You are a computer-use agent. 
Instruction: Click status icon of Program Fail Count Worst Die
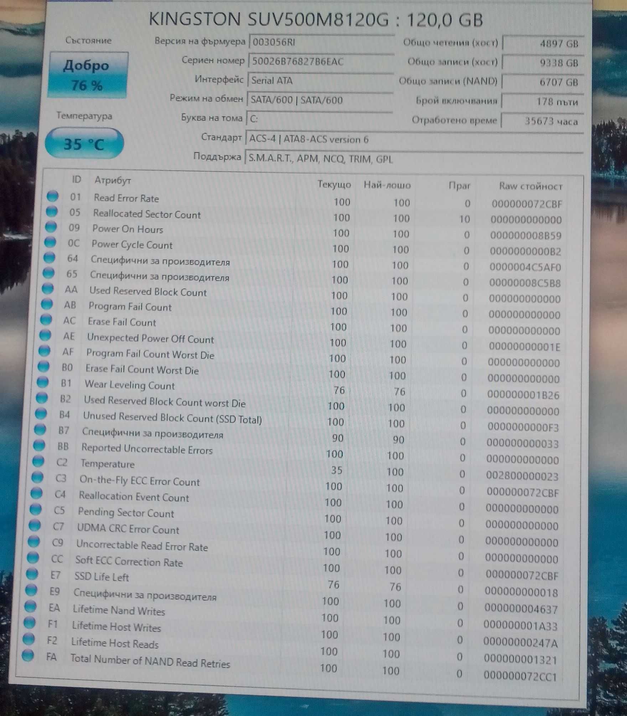pos(45,351)
